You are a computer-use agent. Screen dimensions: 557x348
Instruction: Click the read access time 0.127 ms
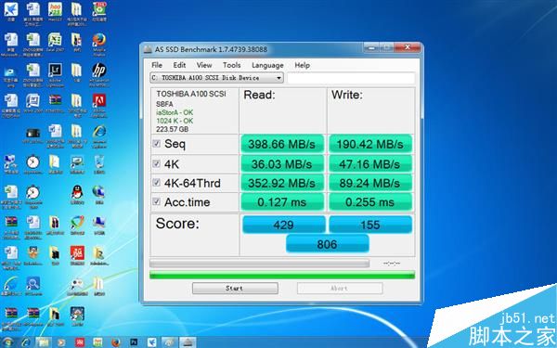click(282, 202)
